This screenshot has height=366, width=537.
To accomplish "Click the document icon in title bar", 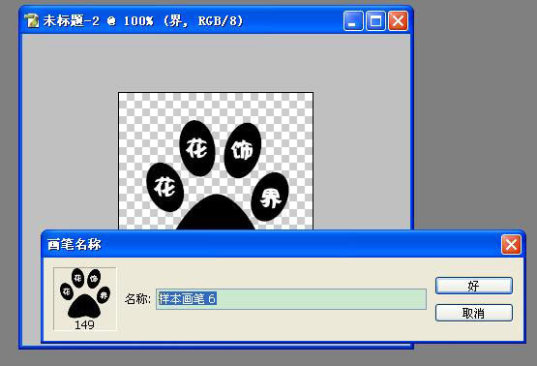I will 32,20.
